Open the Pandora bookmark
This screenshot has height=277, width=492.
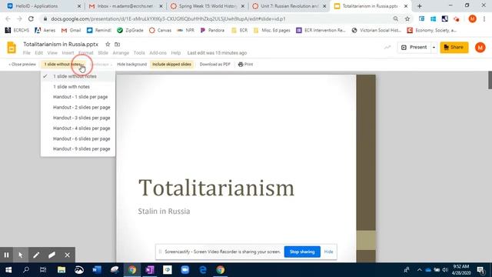pyautogui.click(x=212, y=30)
